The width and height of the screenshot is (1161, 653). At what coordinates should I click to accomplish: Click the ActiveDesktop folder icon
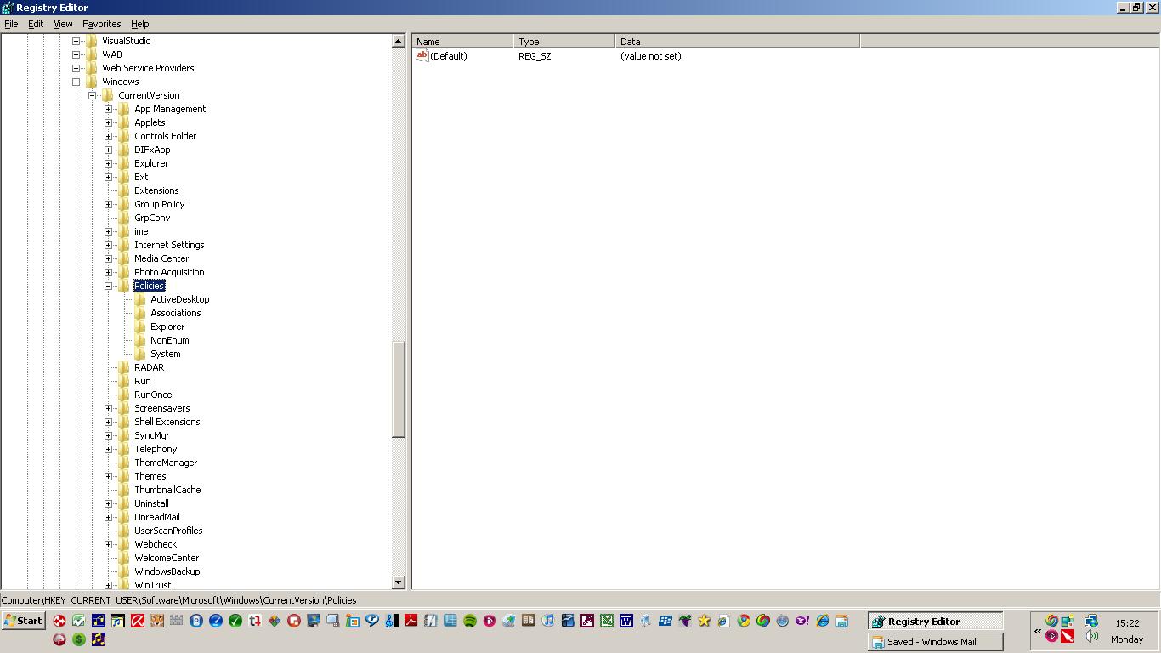click(140, 299)
